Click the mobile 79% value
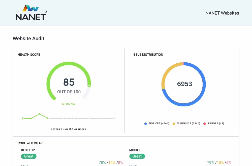The image size is (252, 166). coord(210,162)
